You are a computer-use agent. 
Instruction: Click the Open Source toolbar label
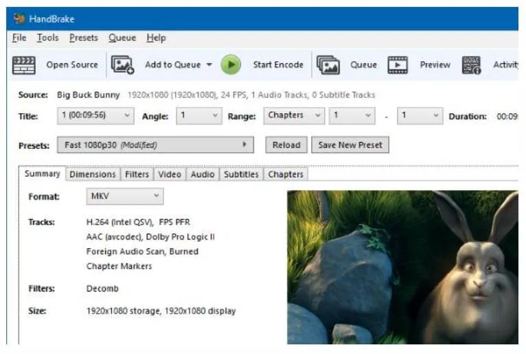point(72,64)
